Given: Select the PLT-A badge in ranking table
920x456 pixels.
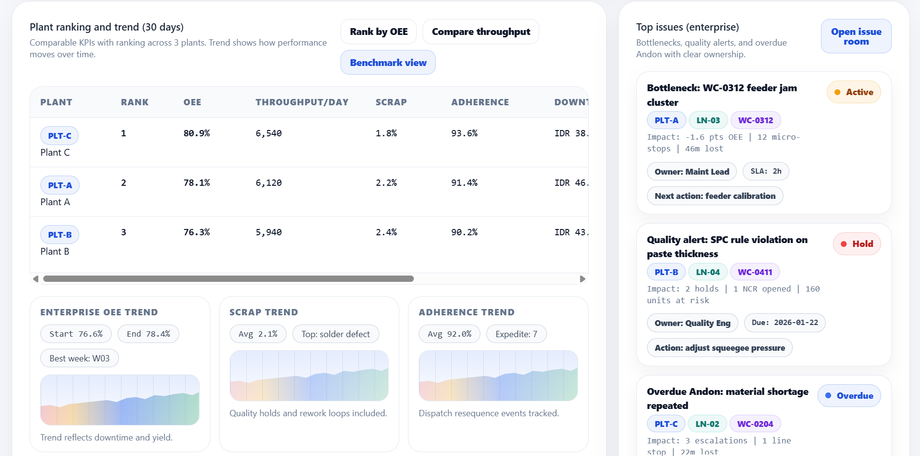Looking at the screenshot, I should point(60,185).
